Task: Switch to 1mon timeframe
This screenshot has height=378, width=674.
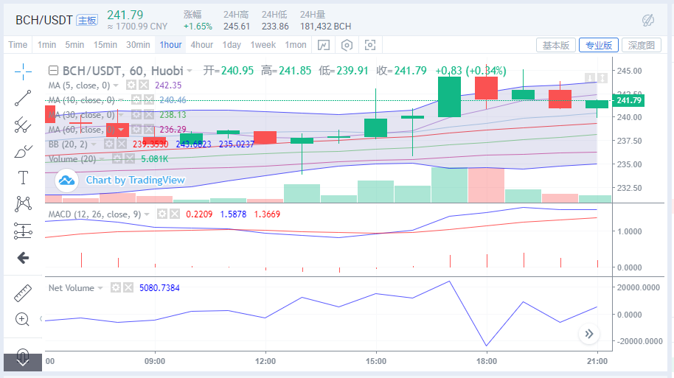Action: [x=296, y=45]
